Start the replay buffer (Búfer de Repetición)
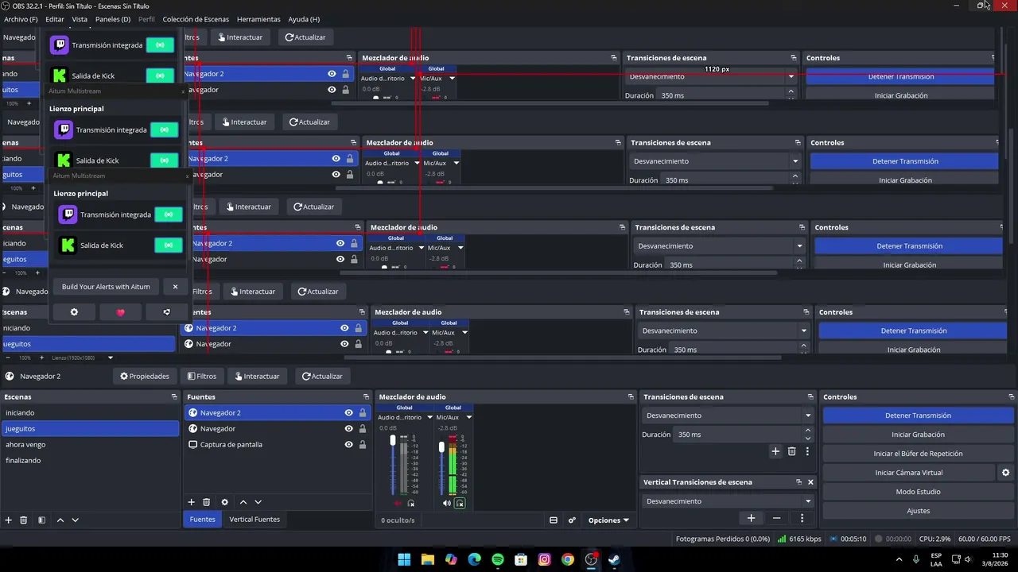1018x572 pixels. 918,454
